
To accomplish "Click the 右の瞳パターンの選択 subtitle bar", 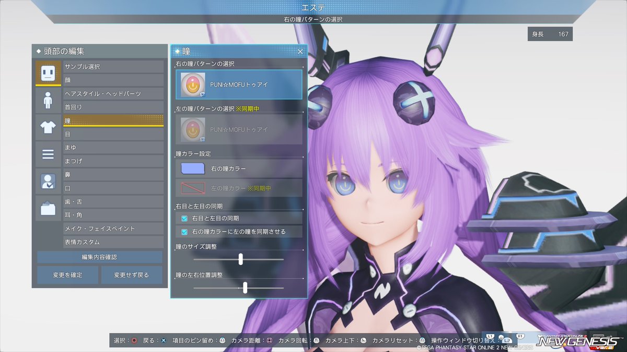I will tap(313, 19).
